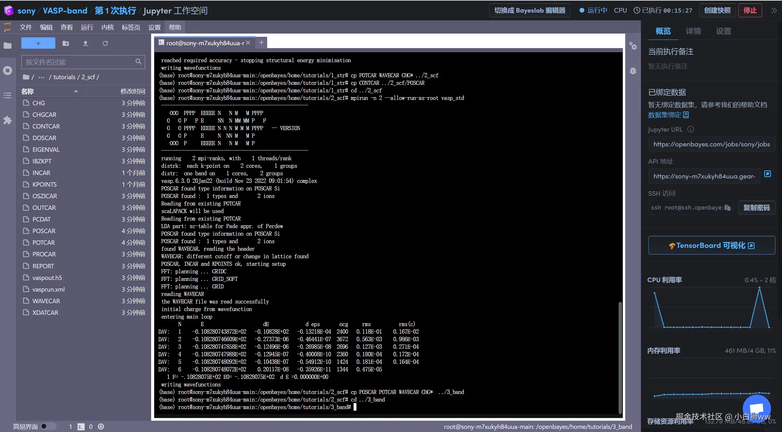Open the extension manager puzzle icon
782x432 pixels.
click(x=8, y=120)
